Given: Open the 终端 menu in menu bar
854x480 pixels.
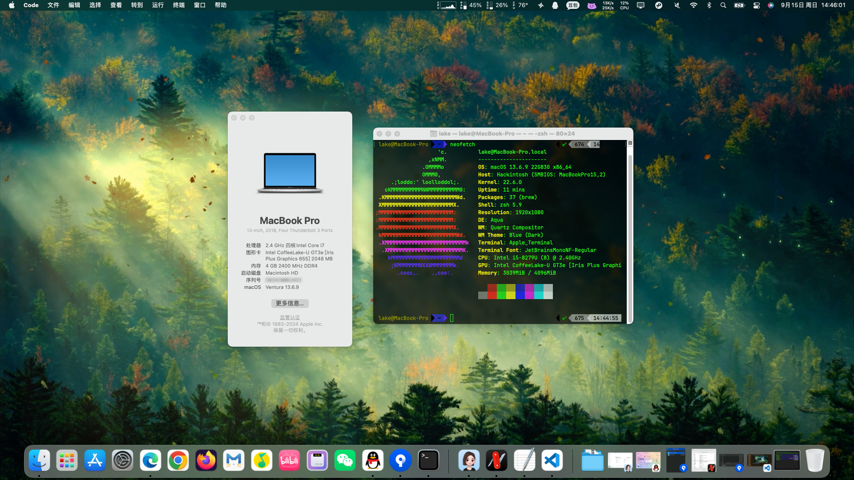Looking at the screenshot, I should click(179, 5).
